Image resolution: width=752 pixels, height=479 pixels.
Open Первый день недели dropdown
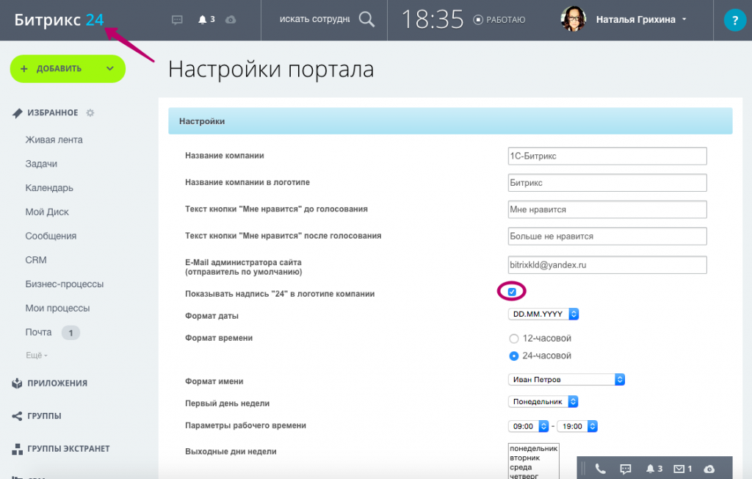[x=543, y=402]
